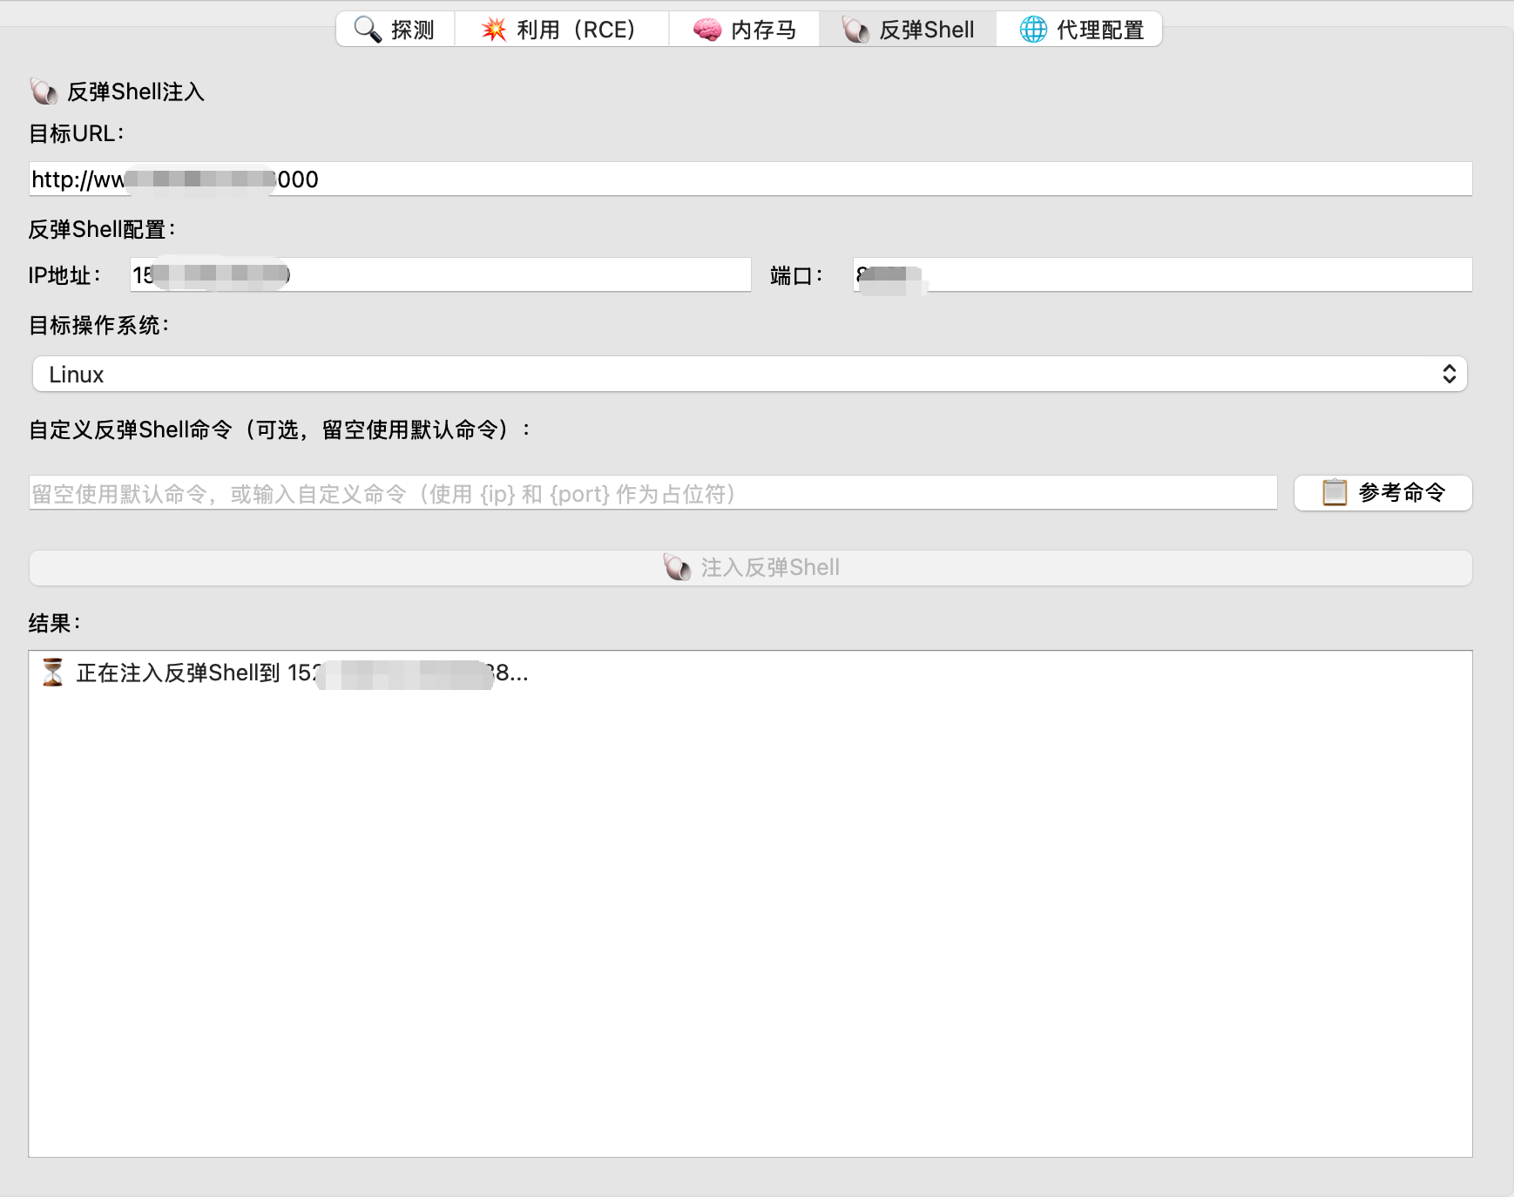Screen dimensions: 1514x1197
Task: Click the up-down arrows of the Linux selector
Action: tap(1449, 375)
